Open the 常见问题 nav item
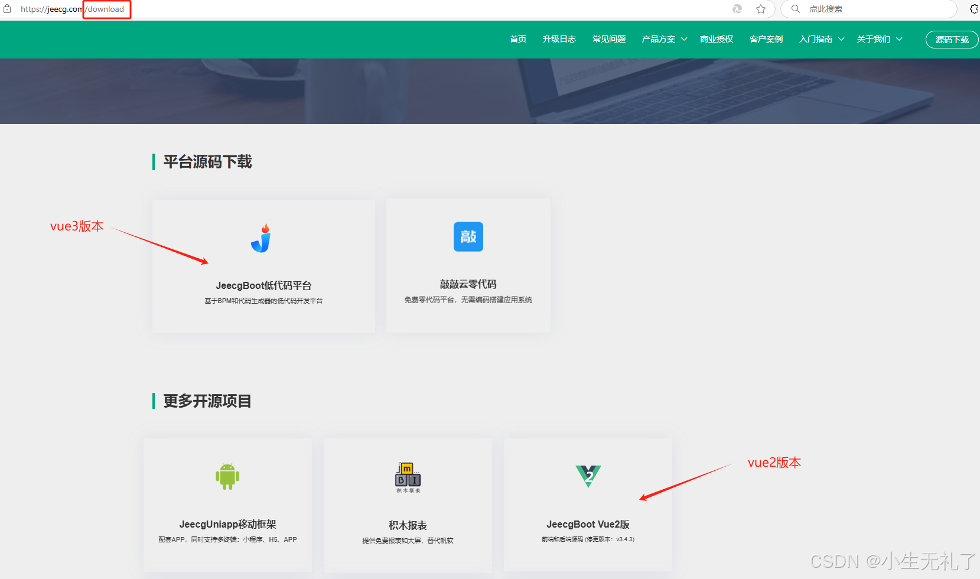This screenshot has height=579, width=980. (x=609, y=39)
